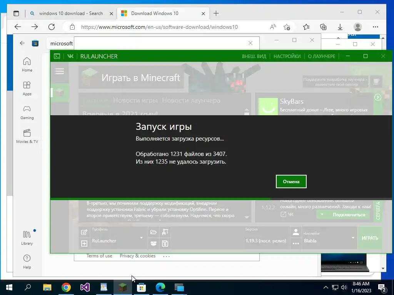Open the RuLauncher console icon
This screenshot has height=295, width=394.
(57, 56)
